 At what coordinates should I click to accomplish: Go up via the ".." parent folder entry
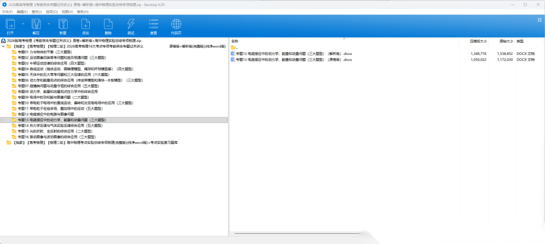237,47
